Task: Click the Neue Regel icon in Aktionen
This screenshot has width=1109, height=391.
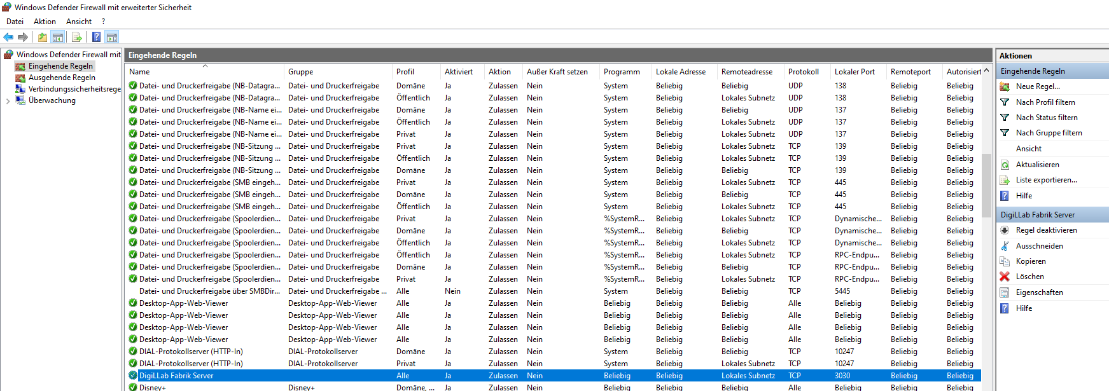Action: click(1005, 86)
